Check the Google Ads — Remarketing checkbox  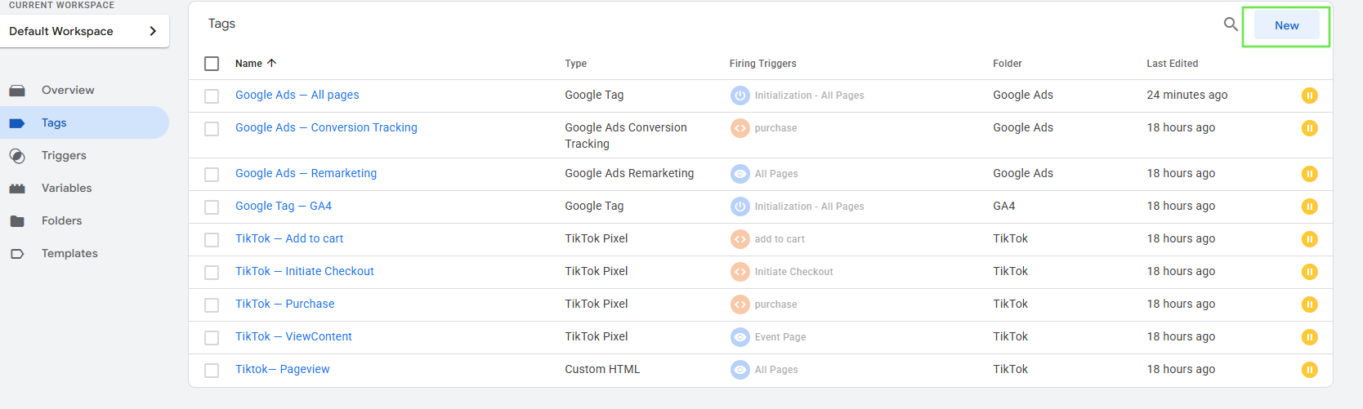[212, 175]
